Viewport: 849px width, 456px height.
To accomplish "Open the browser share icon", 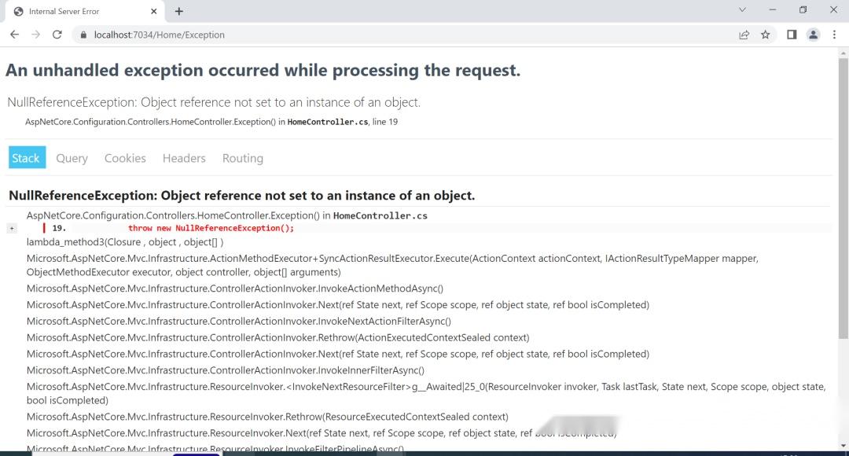I will (744, 35).
